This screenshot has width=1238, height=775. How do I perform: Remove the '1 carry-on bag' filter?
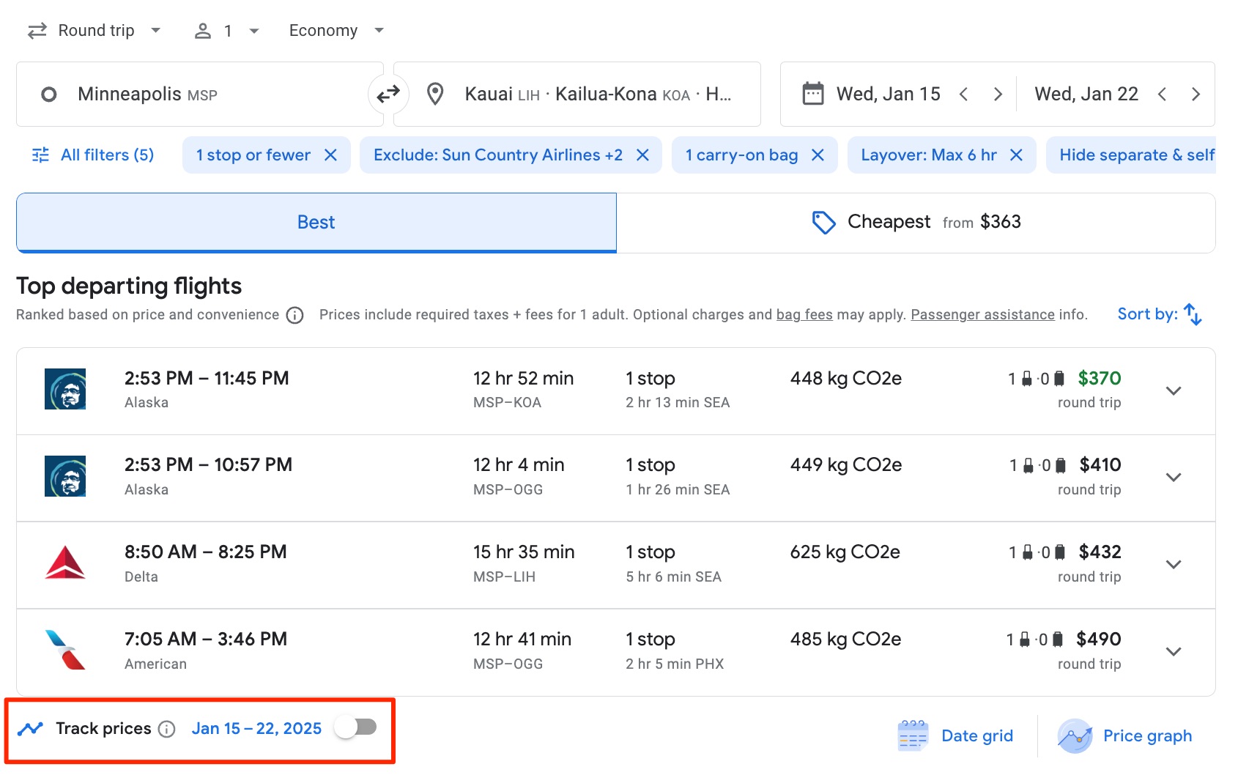[818, 155]
